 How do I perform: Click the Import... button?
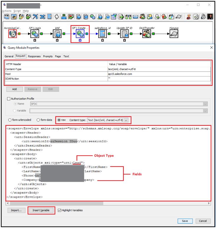tap(16, 210)
